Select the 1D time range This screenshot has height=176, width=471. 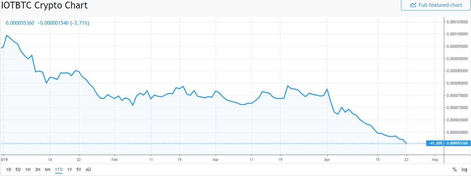point(9,170)
